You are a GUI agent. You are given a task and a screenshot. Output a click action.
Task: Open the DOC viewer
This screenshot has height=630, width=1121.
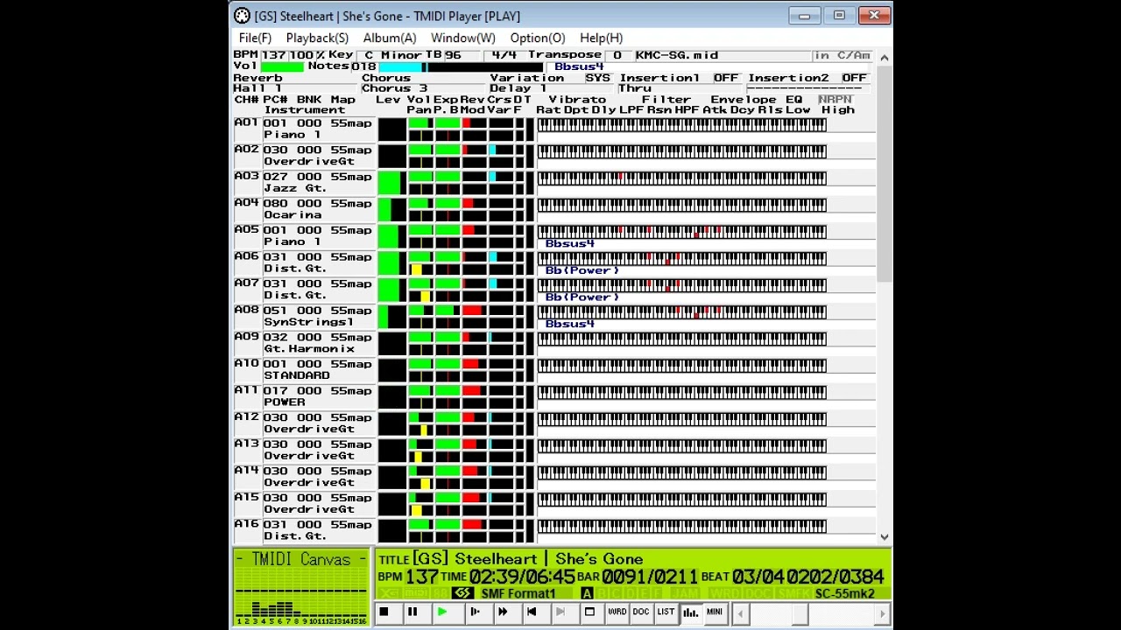(641, 612)
